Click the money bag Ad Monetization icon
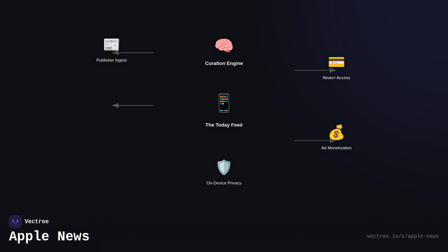Image resolution: width=448 pixels, height=252 pixels. [336, 133]
